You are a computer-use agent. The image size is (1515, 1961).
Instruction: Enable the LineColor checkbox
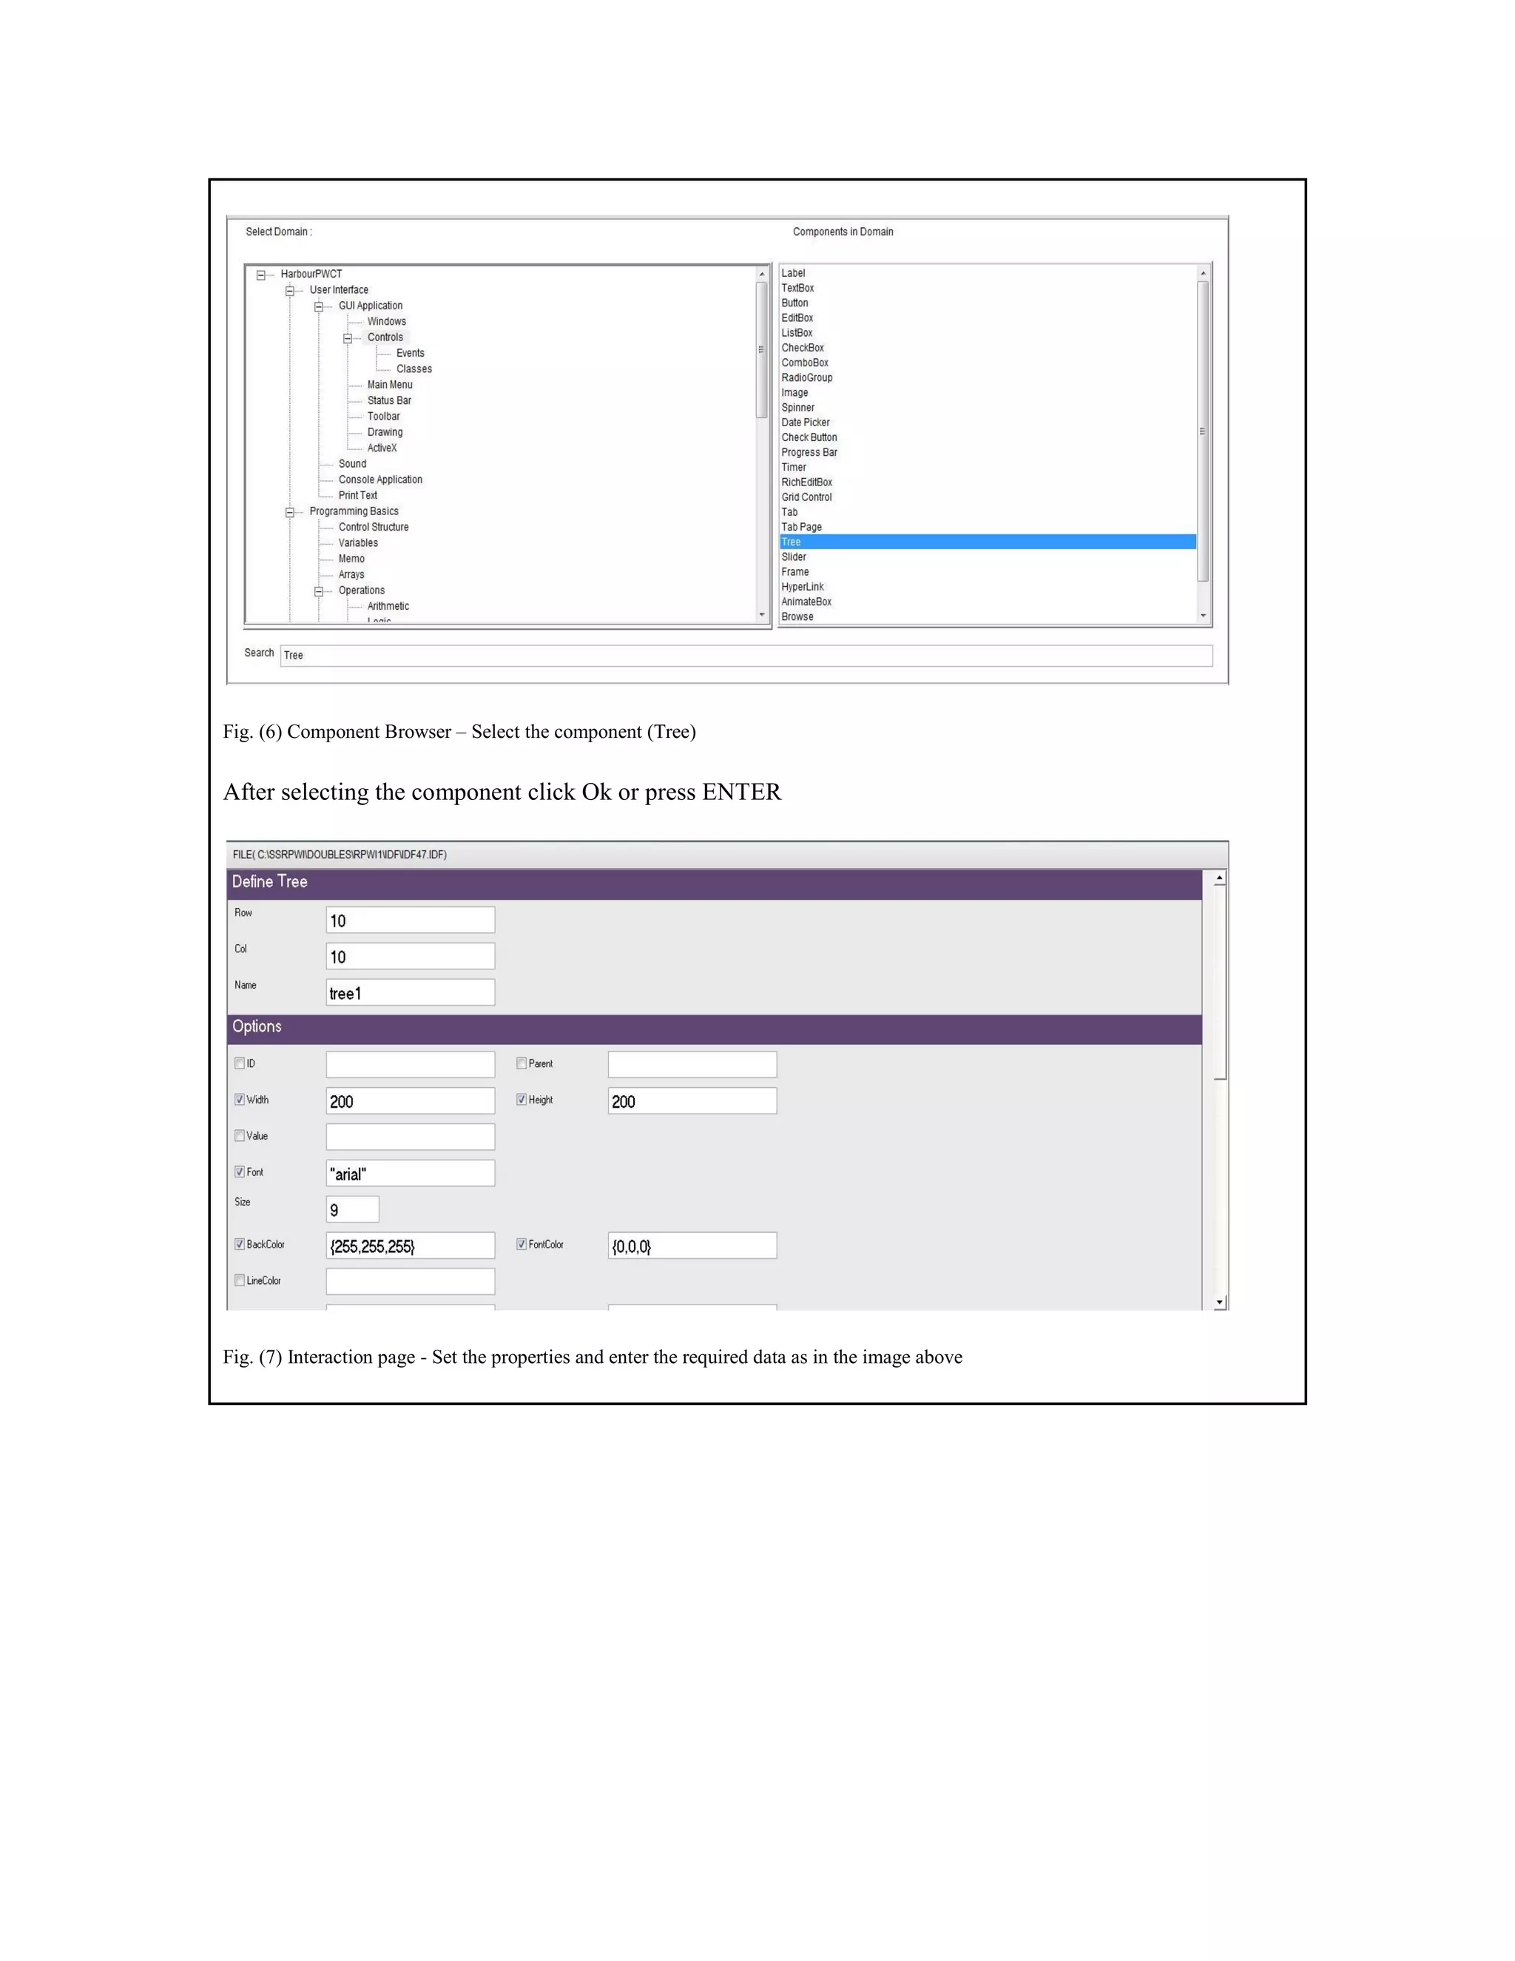point(240,1280)
